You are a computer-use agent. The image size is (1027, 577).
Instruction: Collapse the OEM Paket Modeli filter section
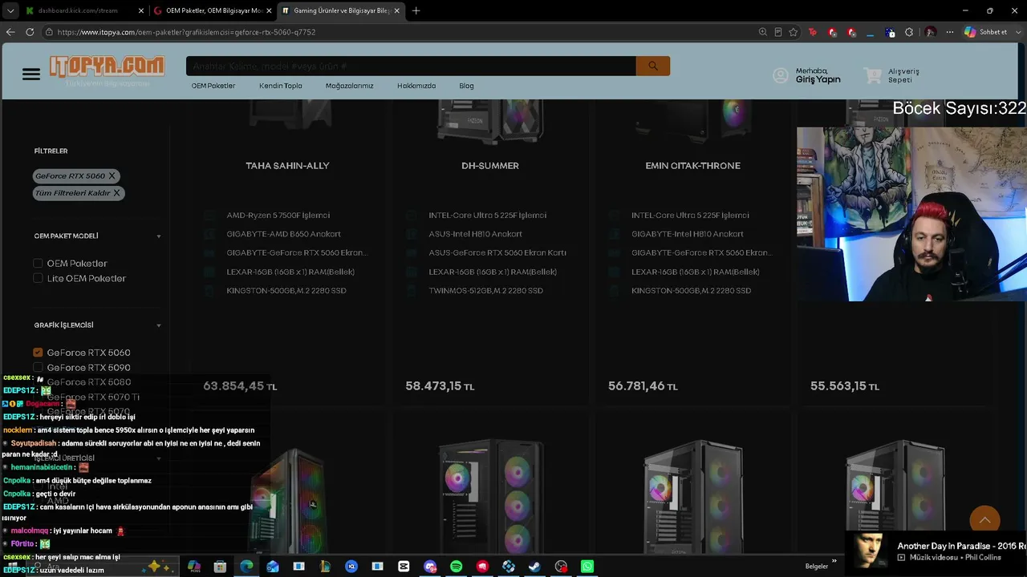pos(158,236)
